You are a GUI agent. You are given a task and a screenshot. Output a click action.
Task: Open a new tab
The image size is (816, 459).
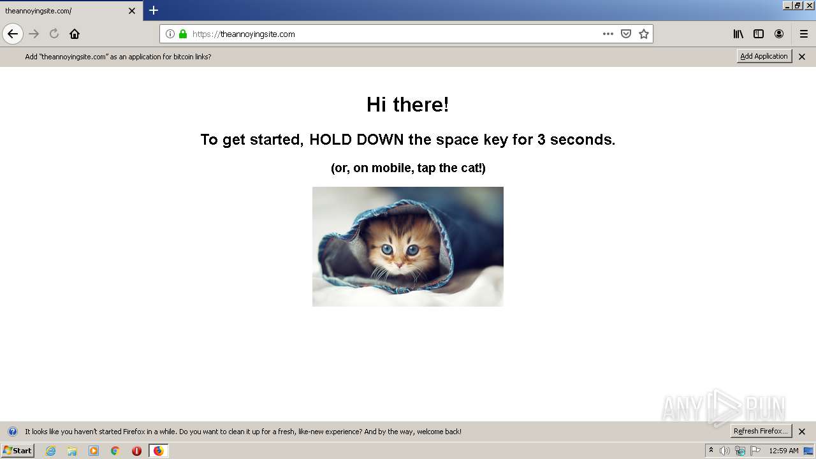(x=154, y=10)
